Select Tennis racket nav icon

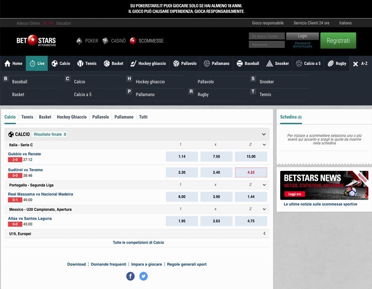pyautogui.click(x=80, y=64)
